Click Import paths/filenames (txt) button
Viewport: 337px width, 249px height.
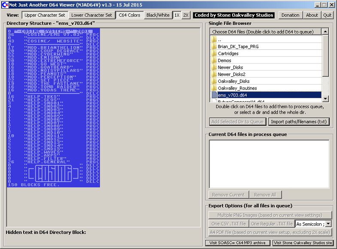coord(299,121)
